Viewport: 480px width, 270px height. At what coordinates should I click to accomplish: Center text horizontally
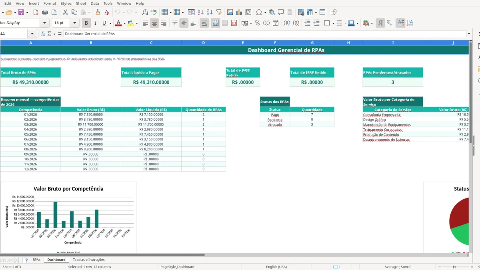coord(154,23)
